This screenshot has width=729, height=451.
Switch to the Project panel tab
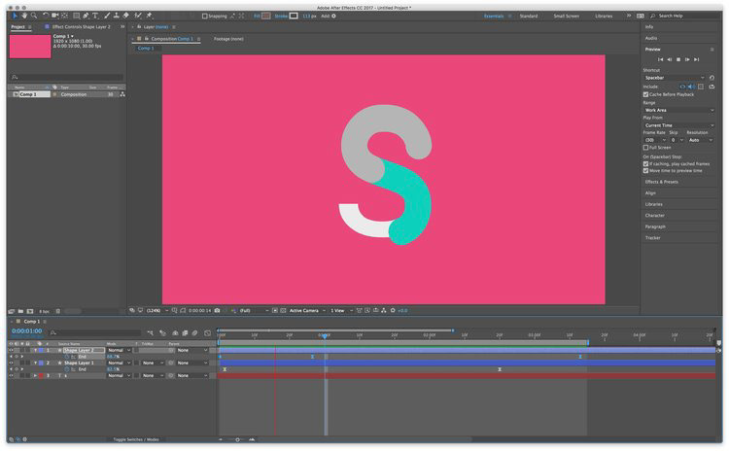(17, 27)
